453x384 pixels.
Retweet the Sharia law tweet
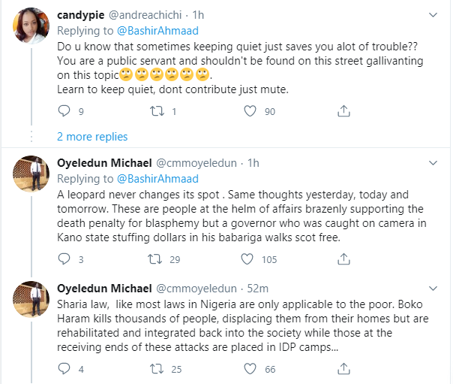tap(157, 369)
